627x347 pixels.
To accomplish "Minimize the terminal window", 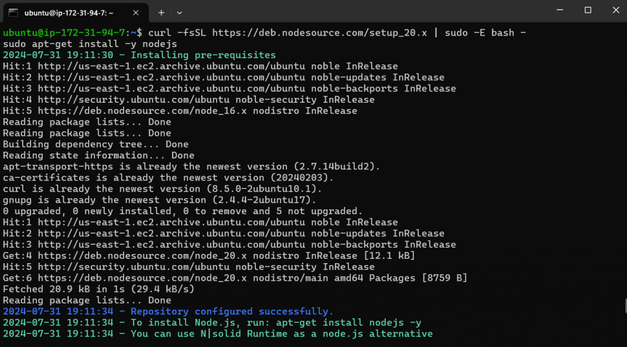I will (560, 10).
